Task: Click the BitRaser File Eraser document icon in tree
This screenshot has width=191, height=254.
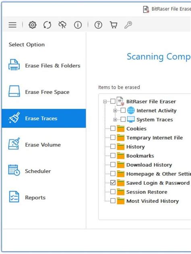Action: (x=120, y=101)
